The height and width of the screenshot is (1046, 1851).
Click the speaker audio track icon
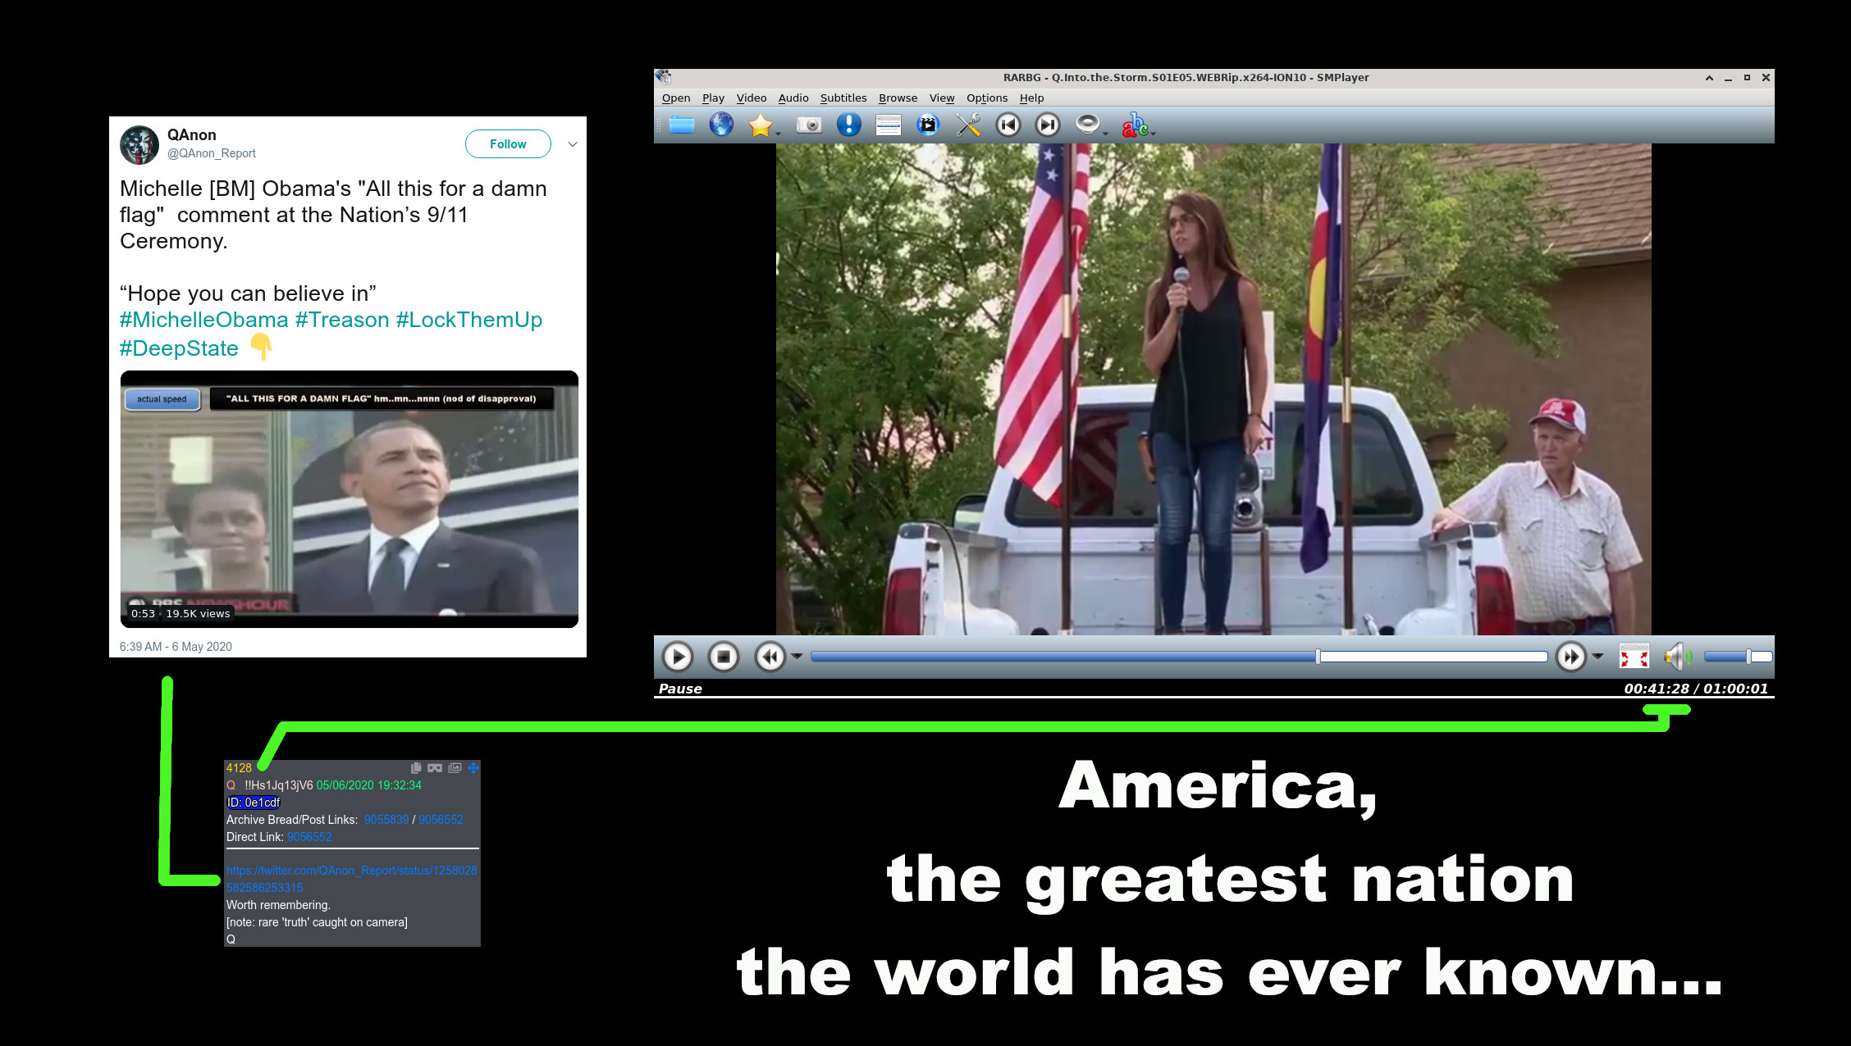click(x=1087, y=124)
